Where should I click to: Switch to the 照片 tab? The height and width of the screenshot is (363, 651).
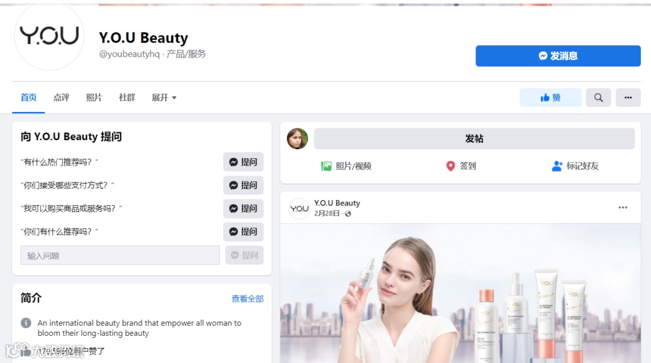pos(94,97)
